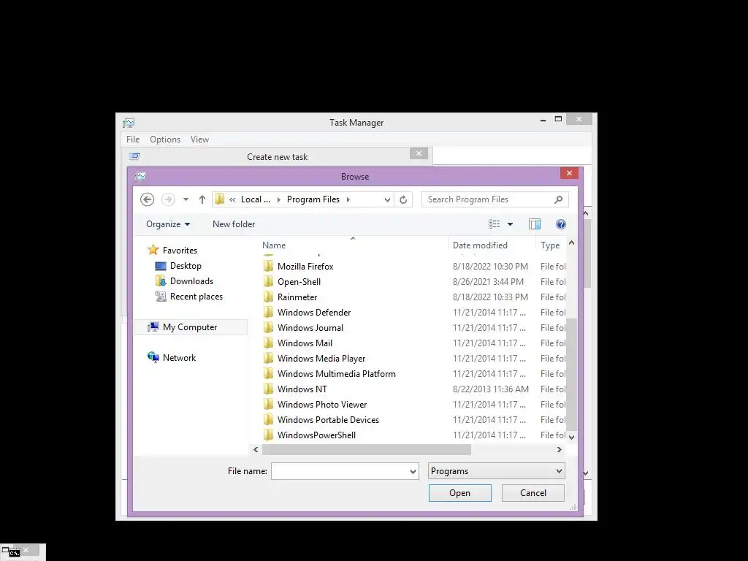Open Help with the question icon
This screenshot has width=748, height=561.
tap(561, 224)
